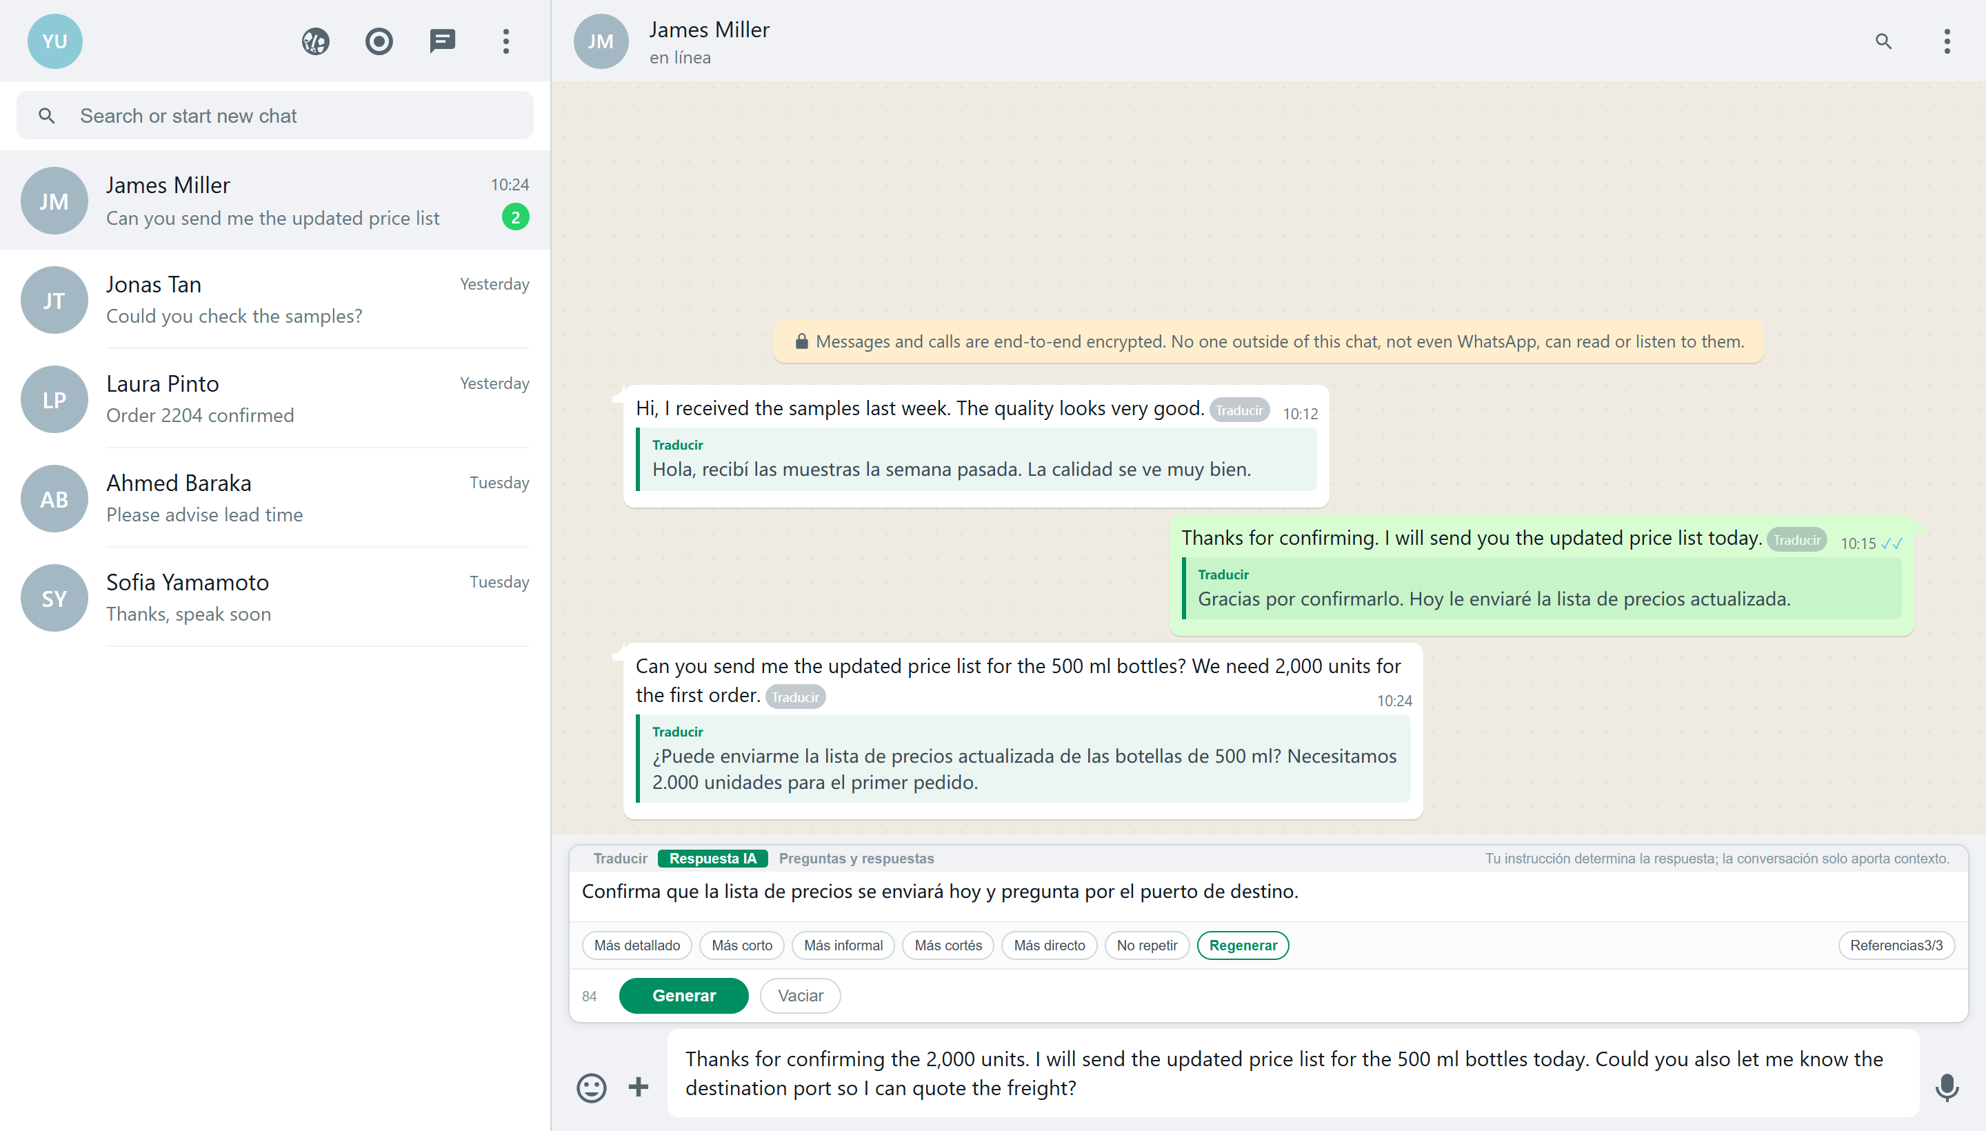Screen dimensions: 1986x1131
Task: Open the Jonas Tan chat
Action: tap(275, 300)
